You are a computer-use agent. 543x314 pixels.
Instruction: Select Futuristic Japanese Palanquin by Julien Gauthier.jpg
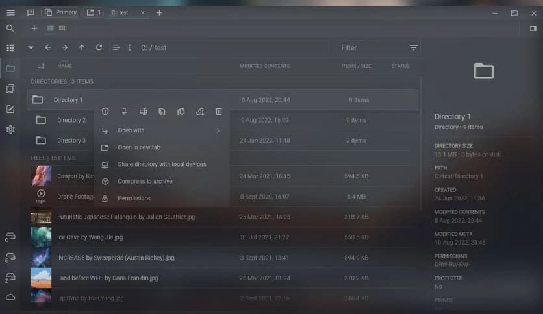[126, 217]
